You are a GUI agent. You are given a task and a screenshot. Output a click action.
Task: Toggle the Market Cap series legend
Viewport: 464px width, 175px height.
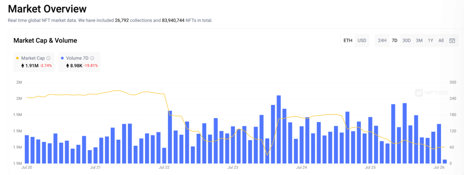tap(33, 58)
